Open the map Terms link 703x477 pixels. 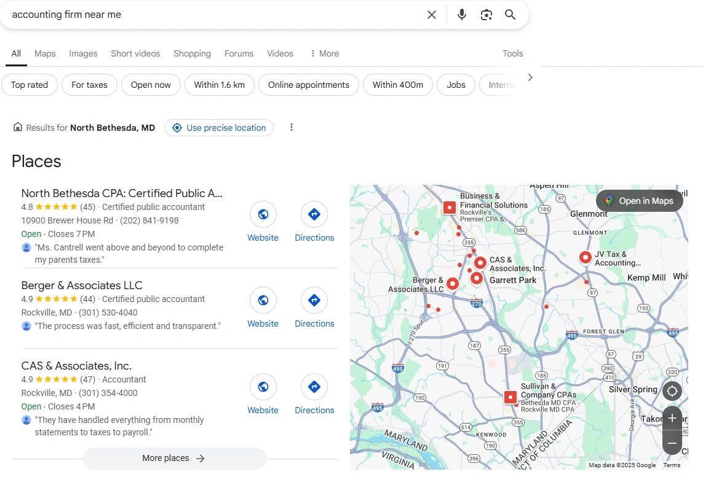click(672, 465)
